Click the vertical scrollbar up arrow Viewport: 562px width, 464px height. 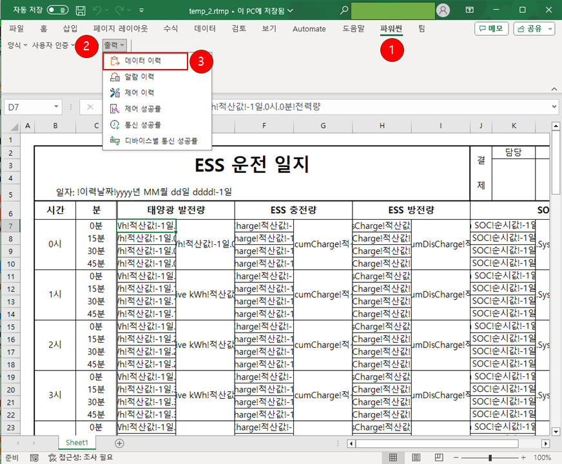tap(556, 126)
